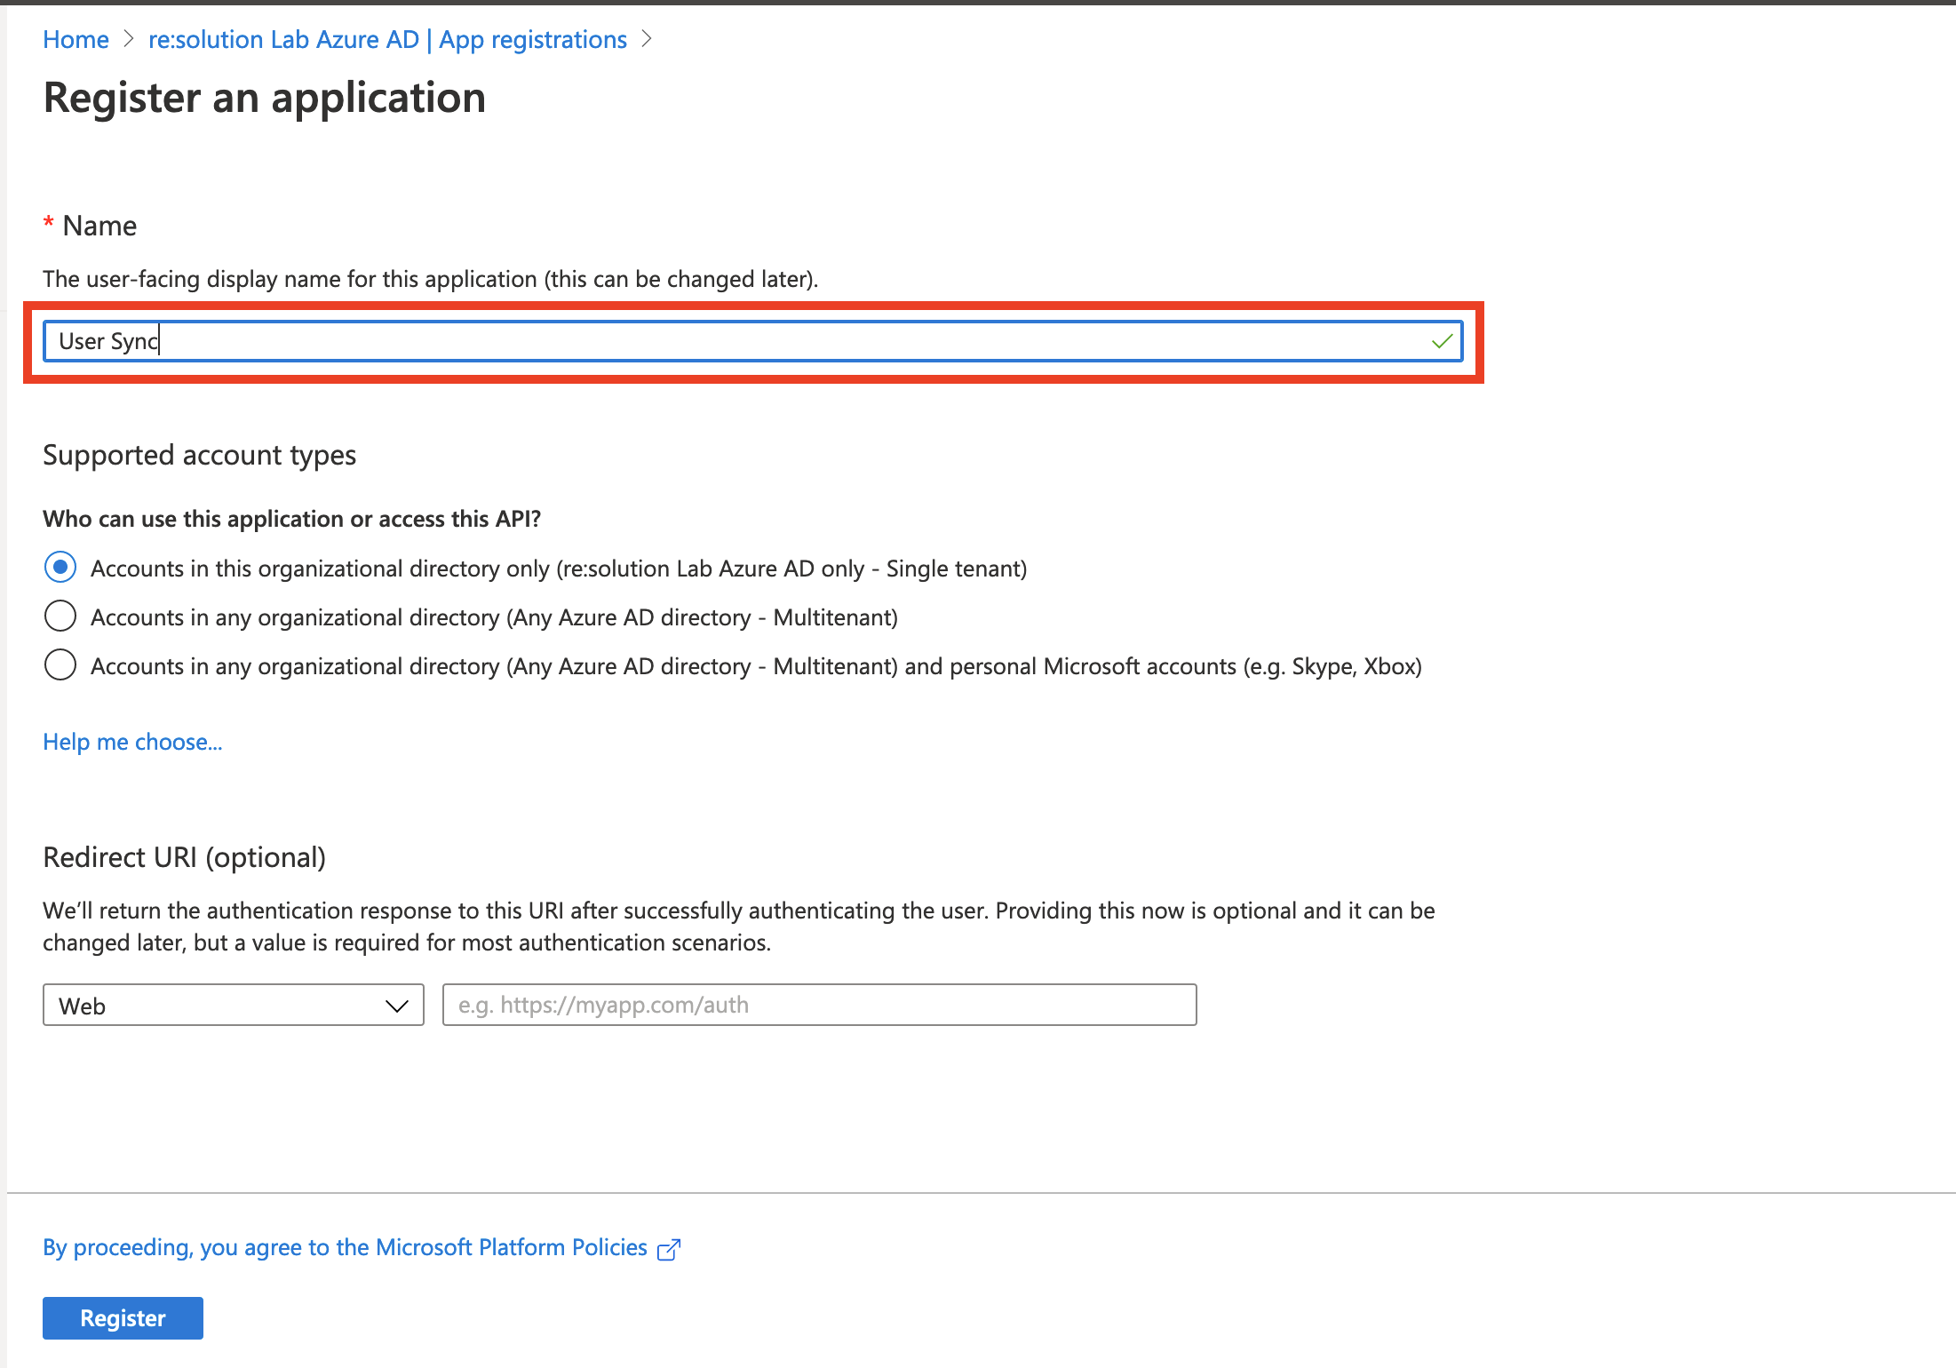Click the Redirect URI input field
This screenshot has width=1956, height=1368.
(x=819, y=1006)
